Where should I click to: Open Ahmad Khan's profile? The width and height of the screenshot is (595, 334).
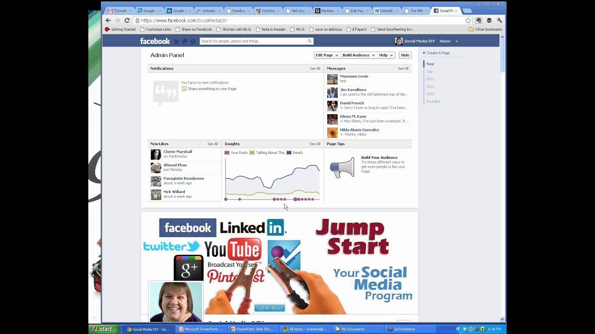(x=175, y=165)
